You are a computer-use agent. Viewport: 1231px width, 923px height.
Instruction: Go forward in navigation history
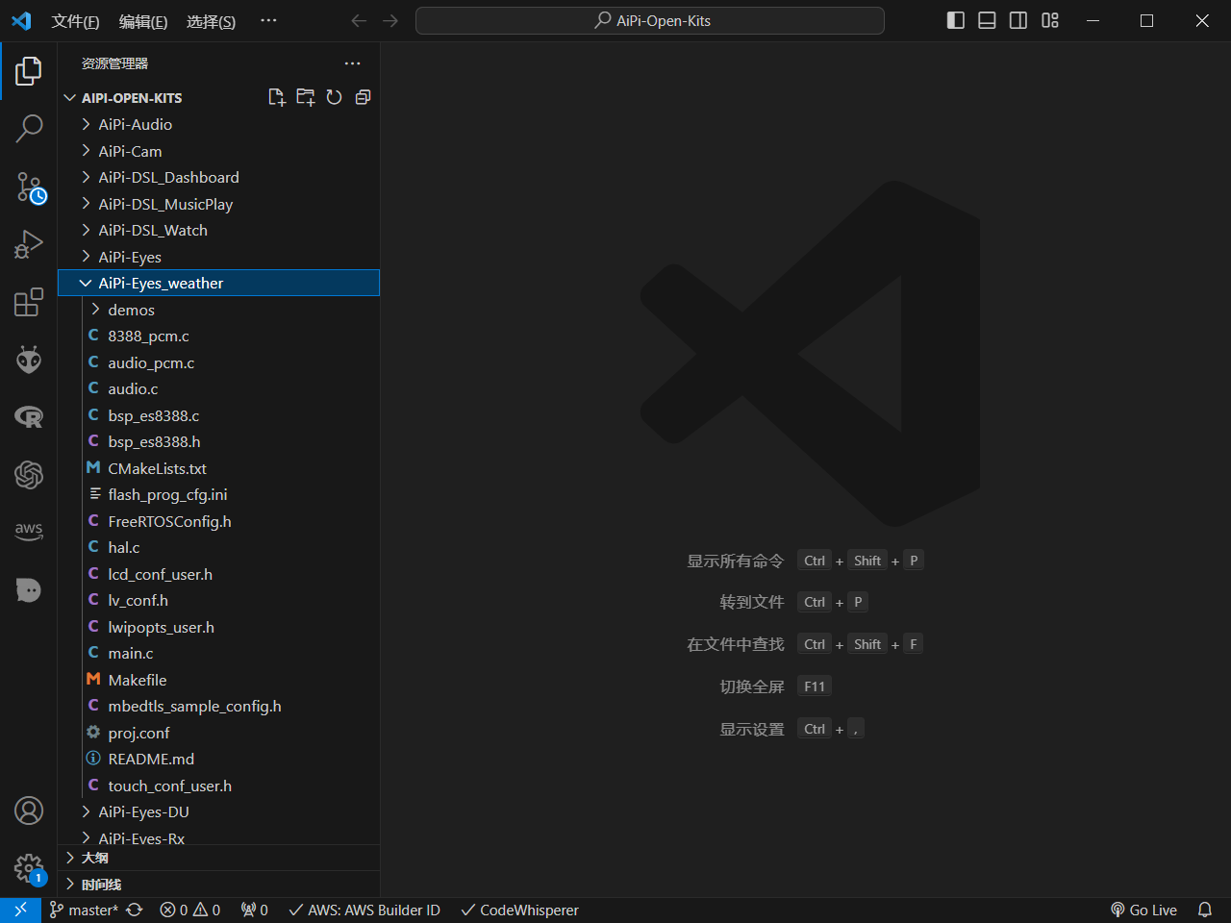[389, 20]
